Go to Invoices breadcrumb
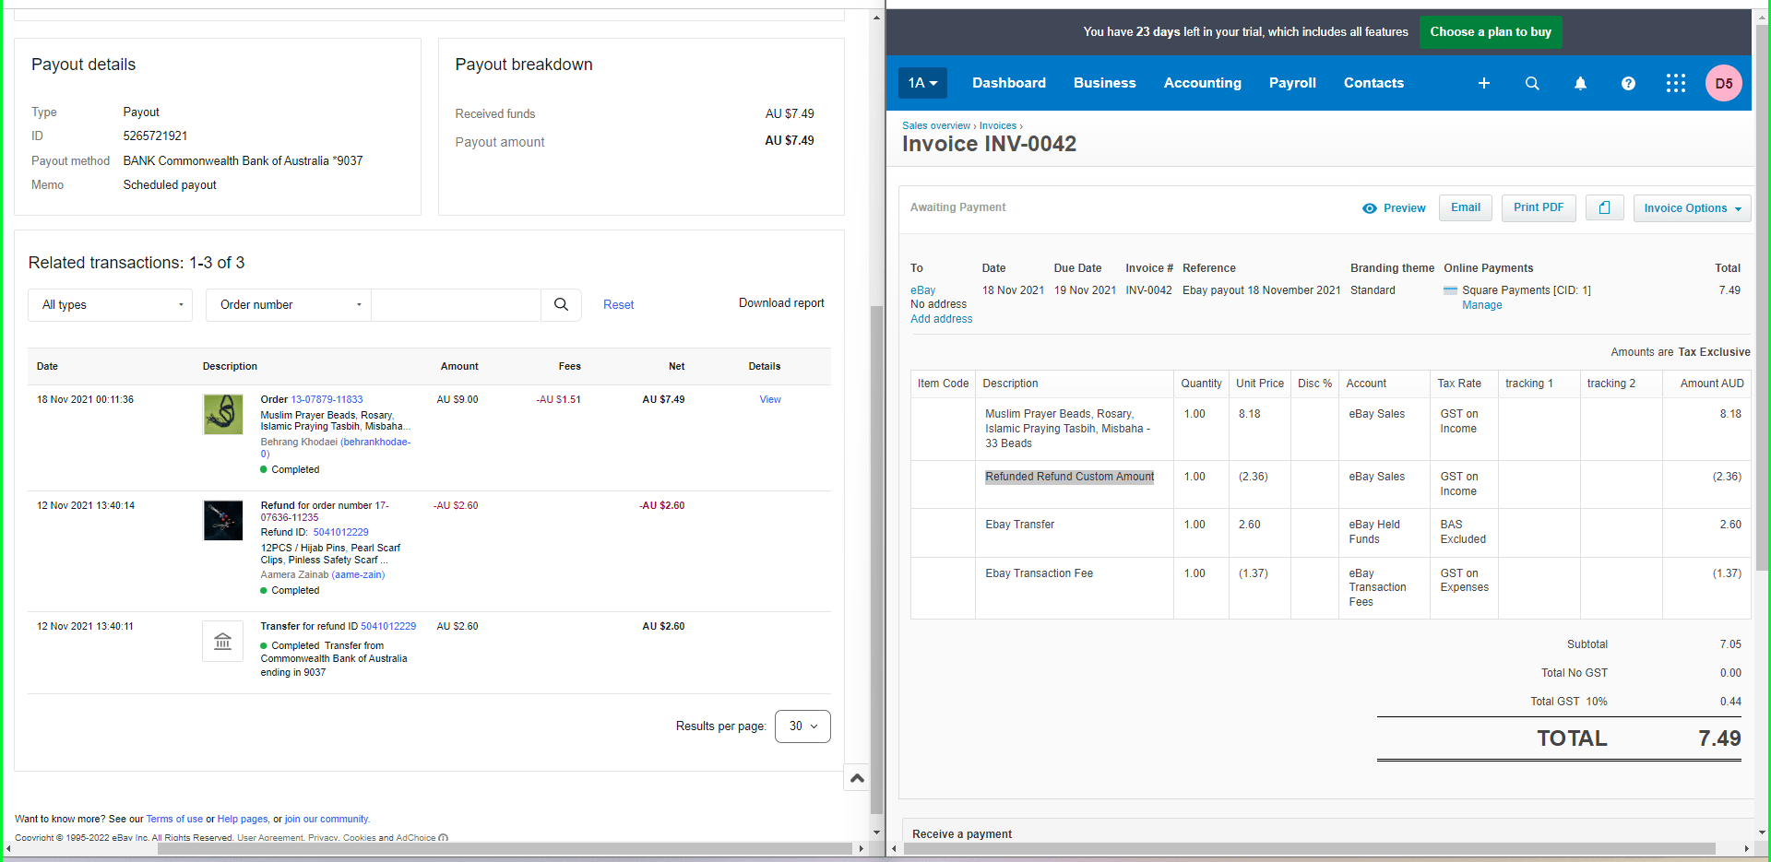 tap(998, 126)
